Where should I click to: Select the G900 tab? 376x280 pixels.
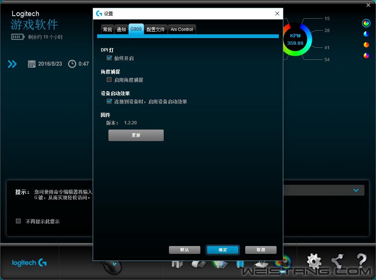click(136, 29)
